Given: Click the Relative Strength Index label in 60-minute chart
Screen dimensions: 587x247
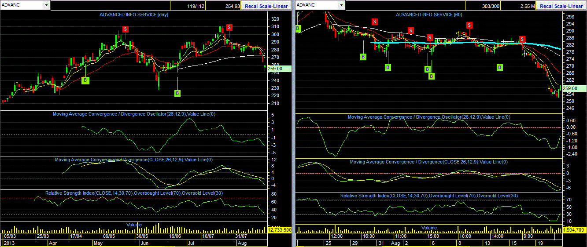Looking at the screenshot, I should 429,196.
